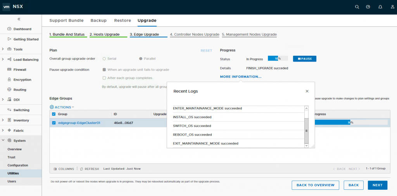
Task: Click the Routing icon in sidebar
Action: [9, 89]
